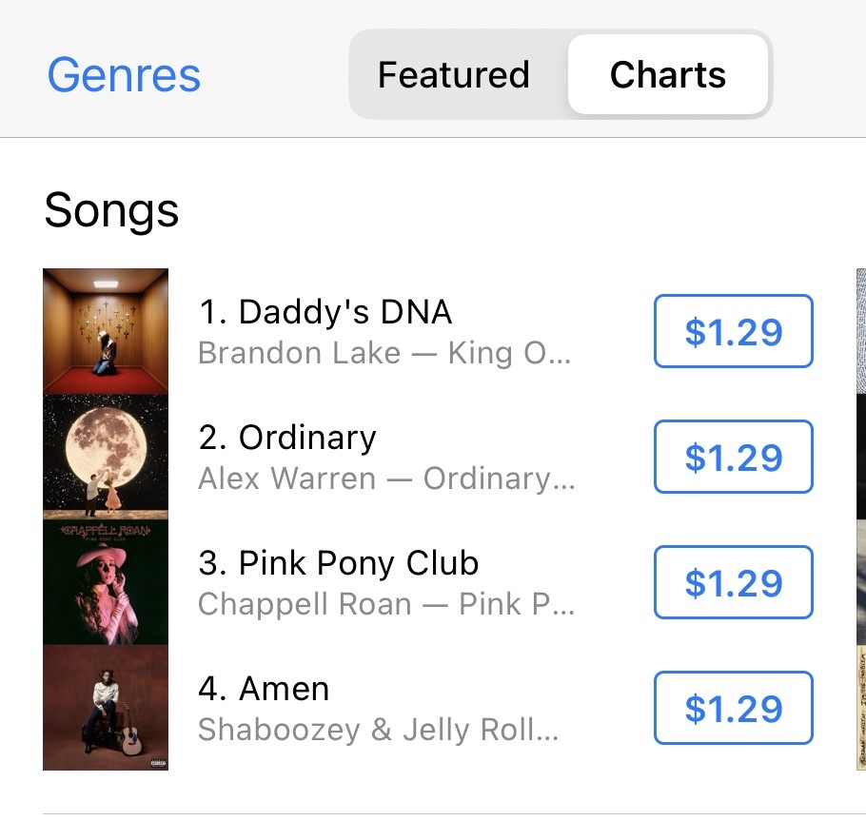Image resolution: width=866 pixels, height=821 pixels.
Task: Open the song title Amen
Action: (x=264, y=689)
